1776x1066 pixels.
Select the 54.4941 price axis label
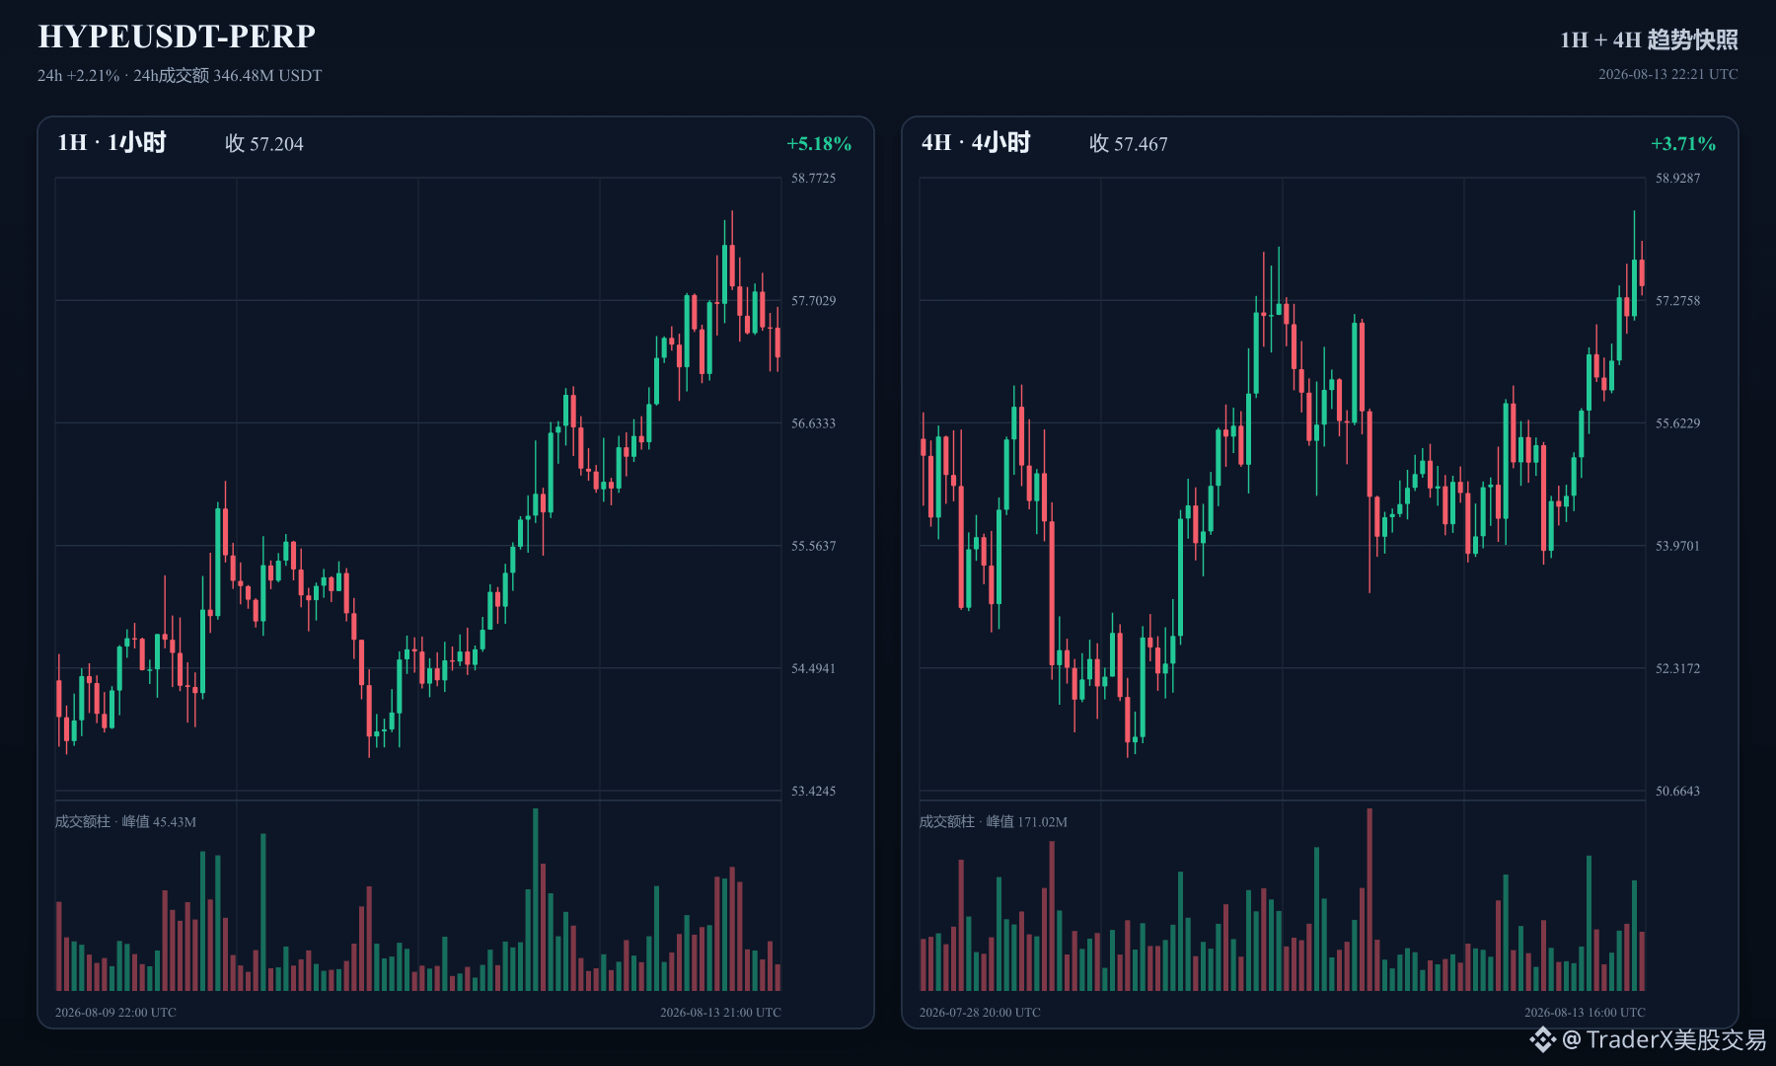813,668
